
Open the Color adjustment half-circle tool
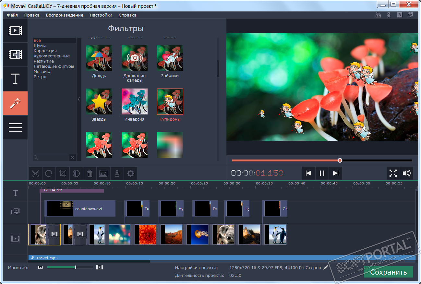[76, 173]
